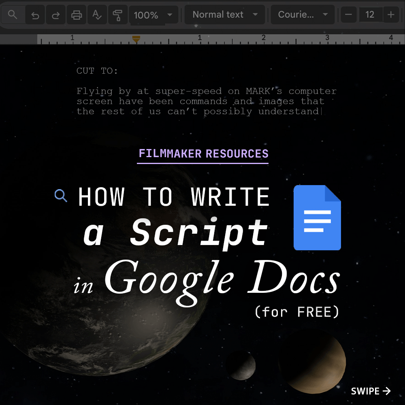Click the CUT TO: line in the script
This screenshot has width=405, height=405.
click(97, 71)
